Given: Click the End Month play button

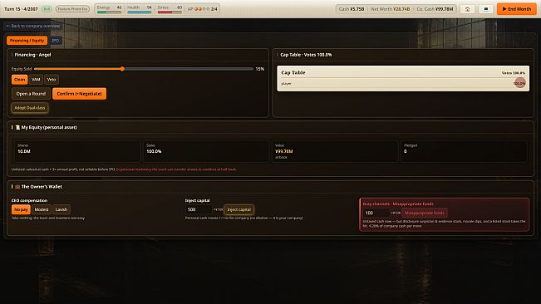Looking at the screenshot, I should click(517, 9).
